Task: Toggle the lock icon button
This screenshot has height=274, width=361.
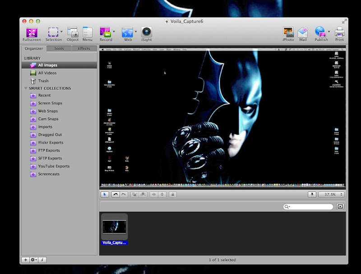Action: click(x=173, y=195)
